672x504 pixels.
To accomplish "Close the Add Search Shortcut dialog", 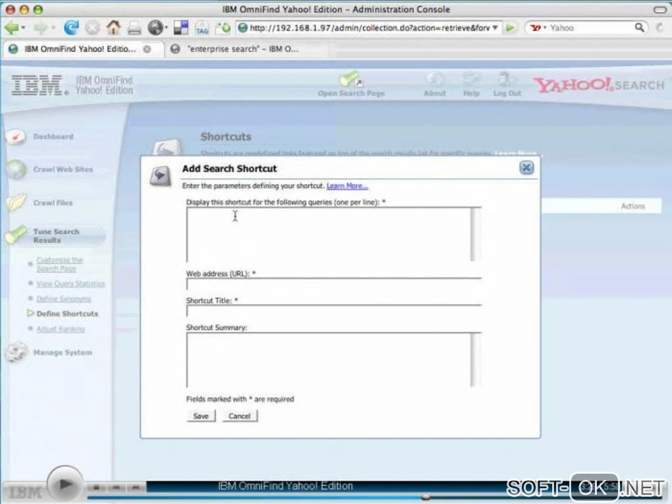I will (526, 167).
